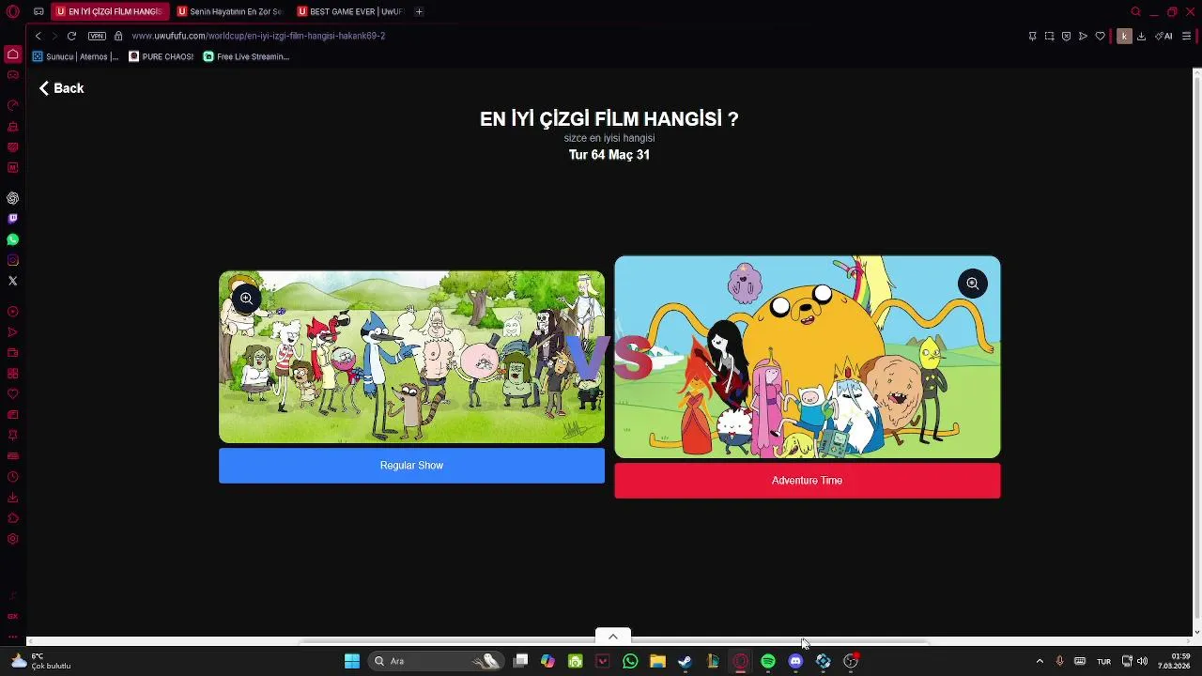Open ChatGPT in the sidebar
This screenshot has height=676, width=1202.
coord(12,198)
